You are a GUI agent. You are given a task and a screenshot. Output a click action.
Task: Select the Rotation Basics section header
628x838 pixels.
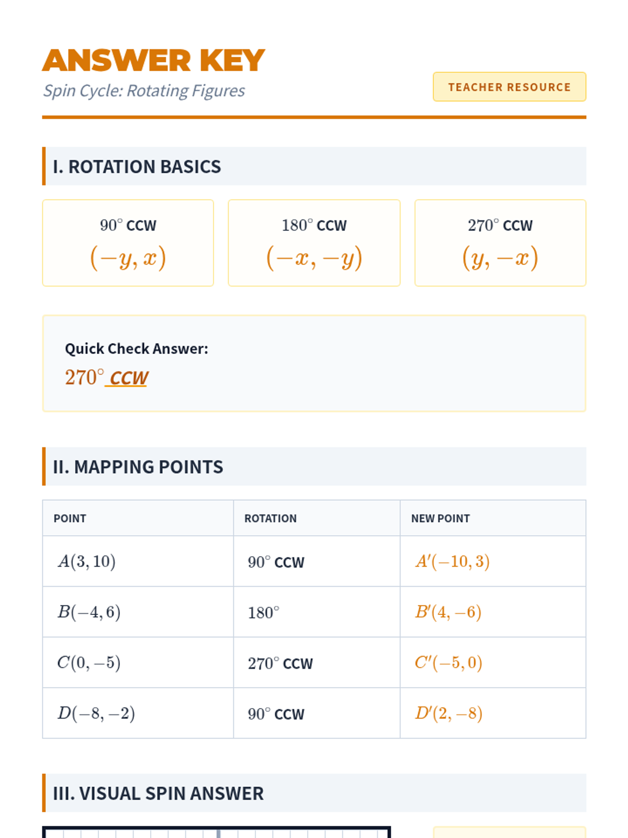point(137,167)
